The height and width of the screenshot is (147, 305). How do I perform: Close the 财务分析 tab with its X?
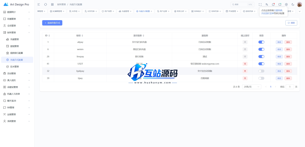coord(186,11)
